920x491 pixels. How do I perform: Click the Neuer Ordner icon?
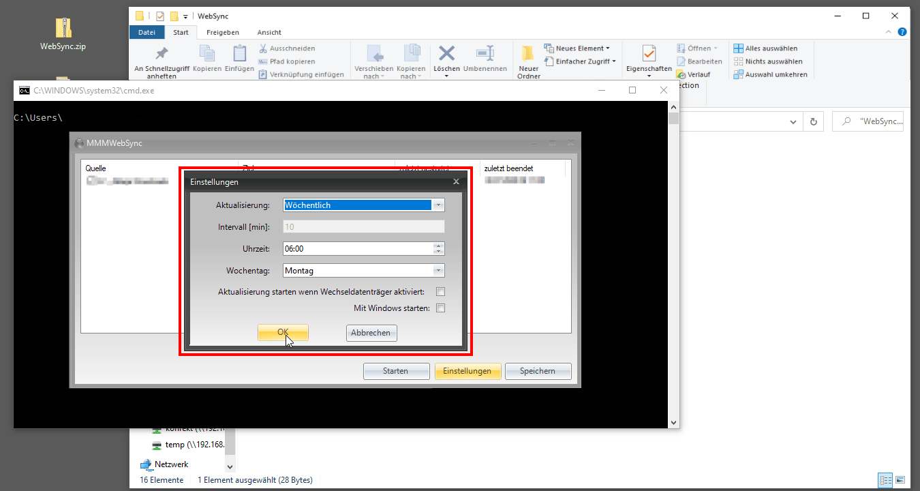click(528, 55)
